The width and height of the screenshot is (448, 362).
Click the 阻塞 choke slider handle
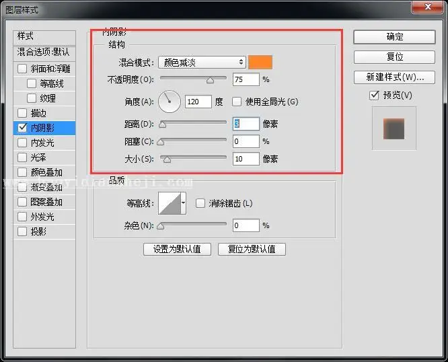tap(161, 142)
